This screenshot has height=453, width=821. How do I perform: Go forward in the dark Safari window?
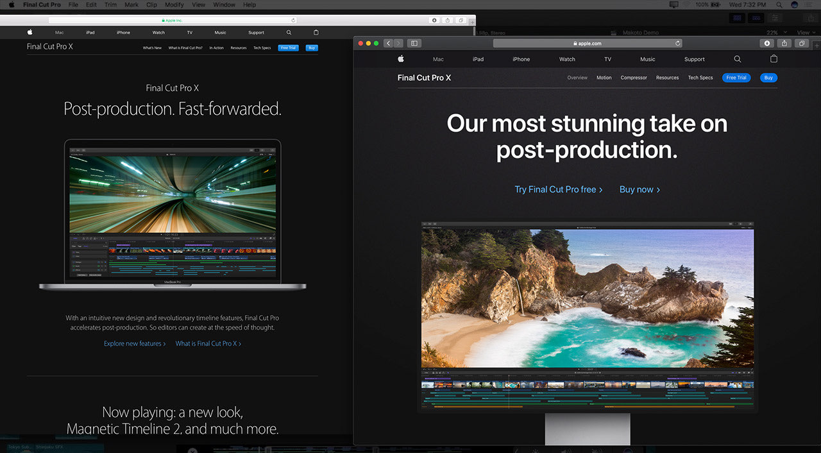tap(398, 43)
